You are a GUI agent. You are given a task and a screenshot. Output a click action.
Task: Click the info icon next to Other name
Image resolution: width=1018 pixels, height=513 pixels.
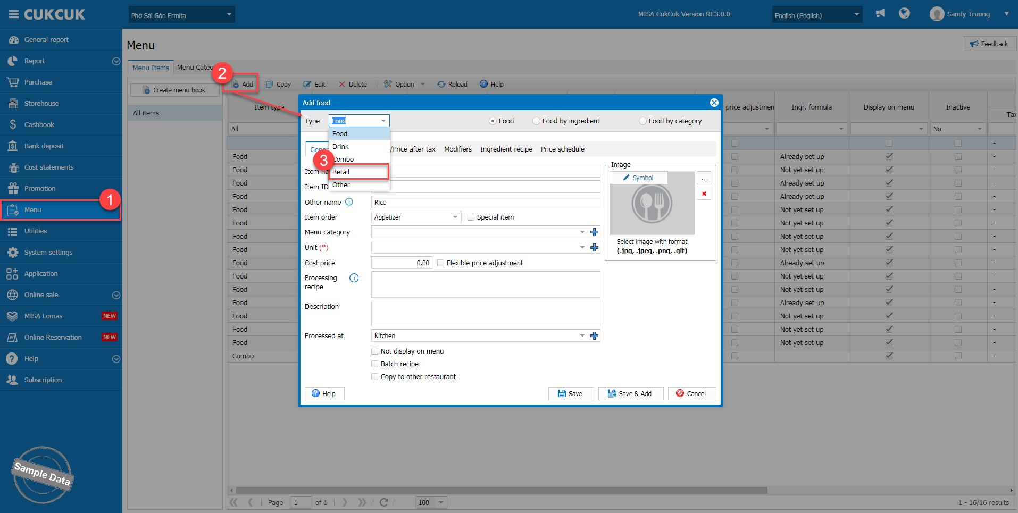tap(349, 202)
